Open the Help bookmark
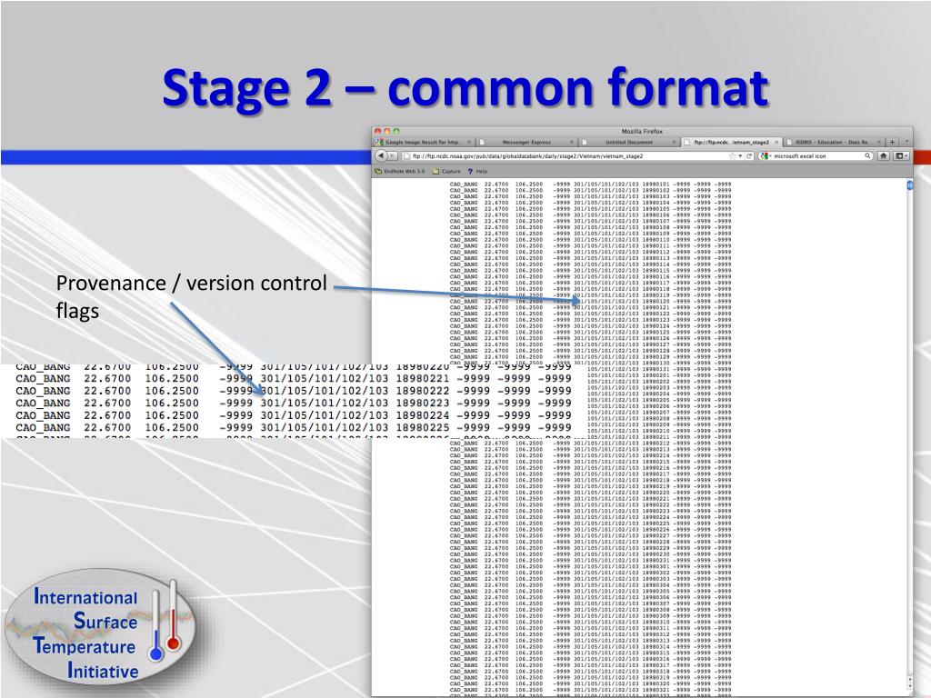This screenshot has width=931, height=698. point(478,172)
